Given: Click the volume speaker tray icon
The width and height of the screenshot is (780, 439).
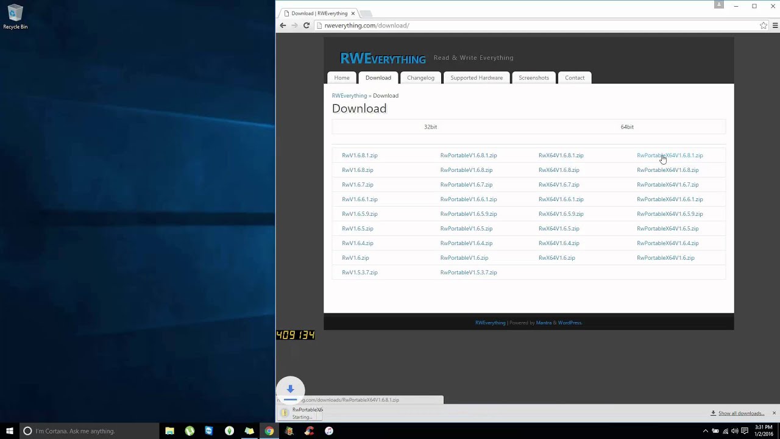Looking at the screenshot, I should [734, 431].
